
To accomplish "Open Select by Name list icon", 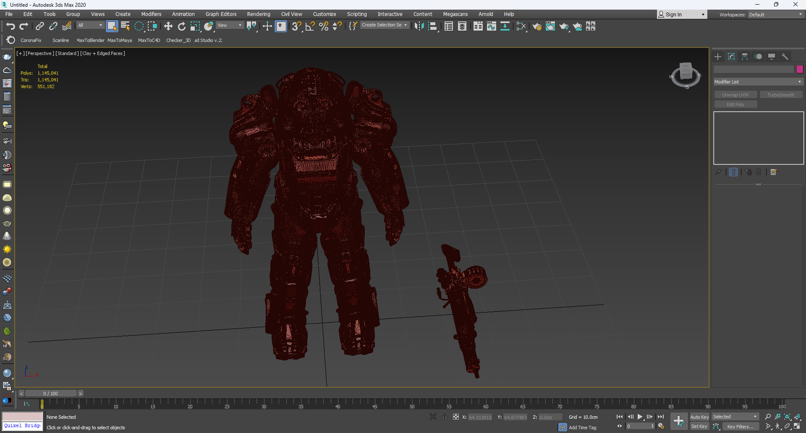I will click(x=125, y=26).
